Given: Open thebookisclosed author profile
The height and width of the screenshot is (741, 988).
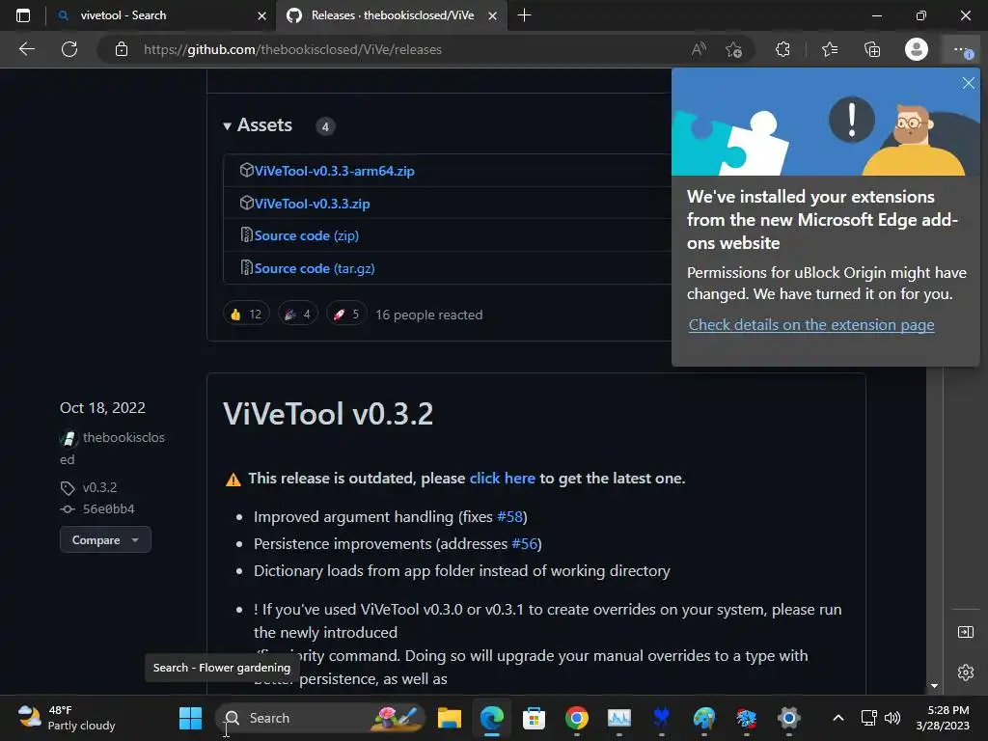Looking at the screenshot, I should point(123,437).
